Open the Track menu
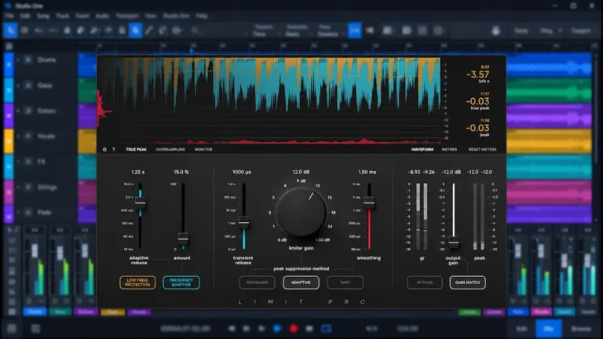 pyautogui.click(x=62, y=16)
